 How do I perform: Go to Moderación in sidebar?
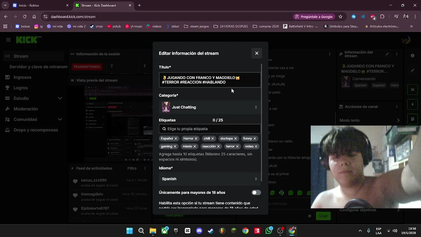tap(26, 109)
